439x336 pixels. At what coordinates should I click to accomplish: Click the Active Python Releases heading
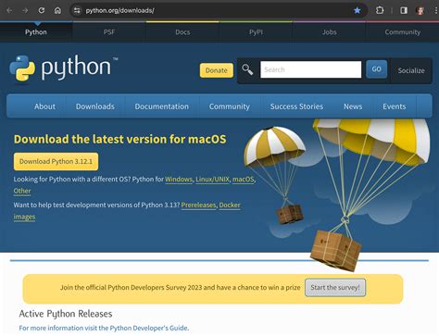(66, 314)
